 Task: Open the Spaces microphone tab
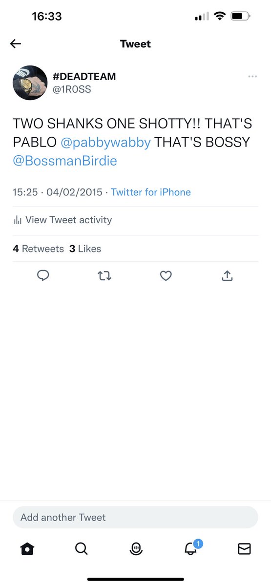tap(136, 549)
